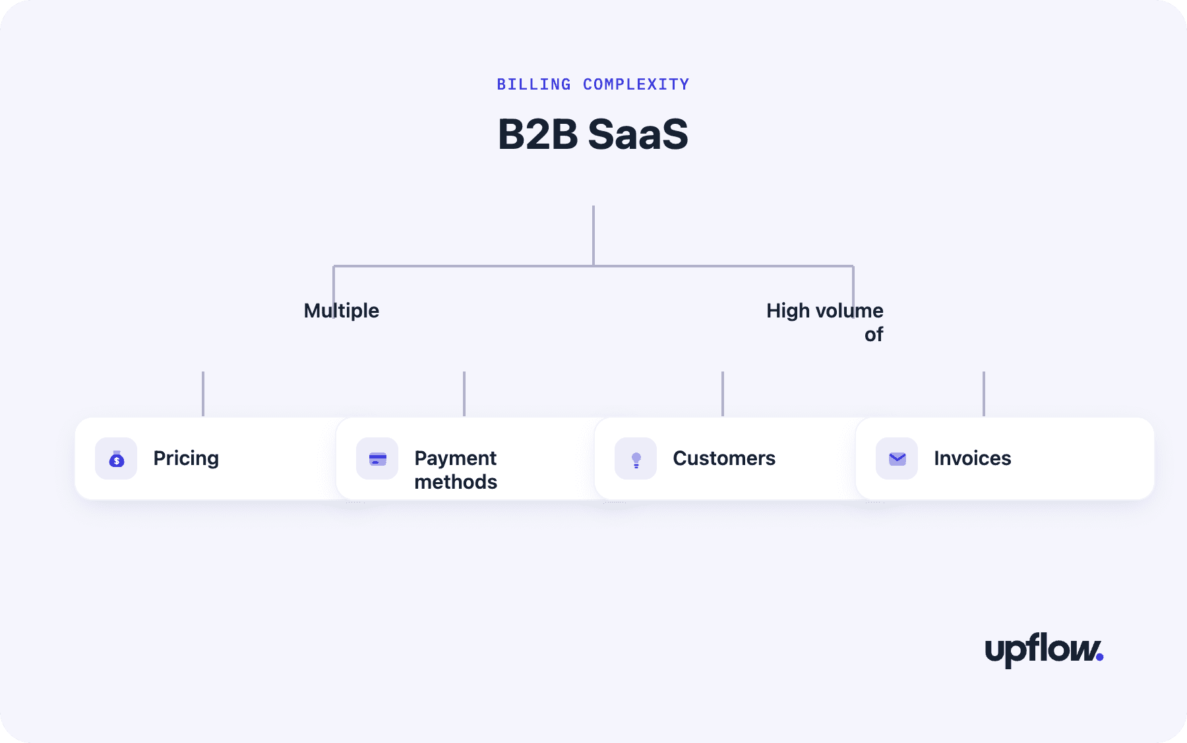Click the connector line above Pricing card
Viewport: 1187px width, 743px height.
click(x=203, y=394)
